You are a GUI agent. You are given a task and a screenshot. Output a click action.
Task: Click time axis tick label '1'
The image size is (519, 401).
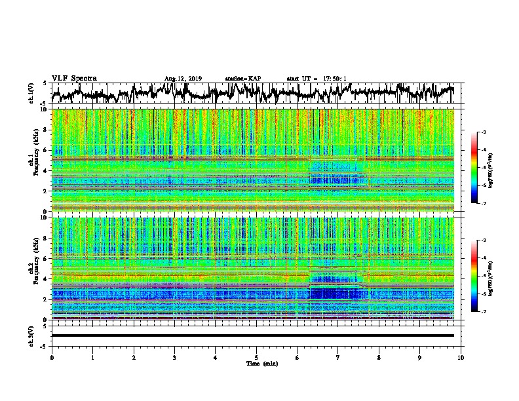click(x=92, y=358)
